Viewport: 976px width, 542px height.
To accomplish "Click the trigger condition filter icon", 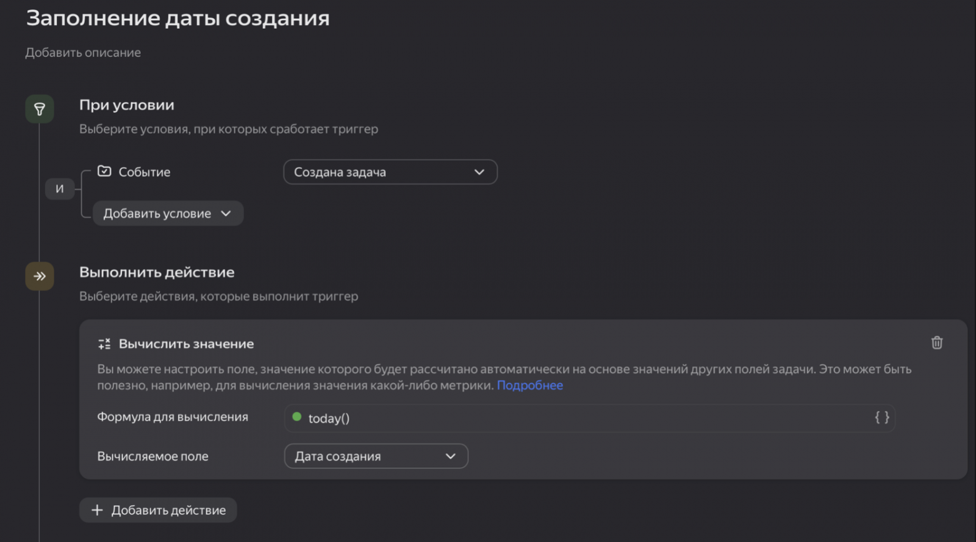I will point(39,108).
